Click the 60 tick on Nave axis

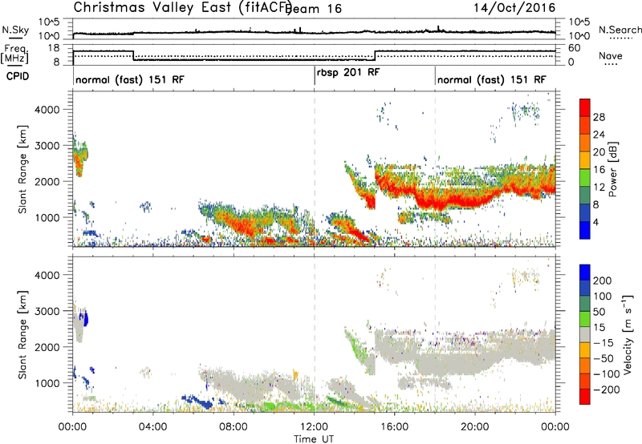(x=575, y=48)
